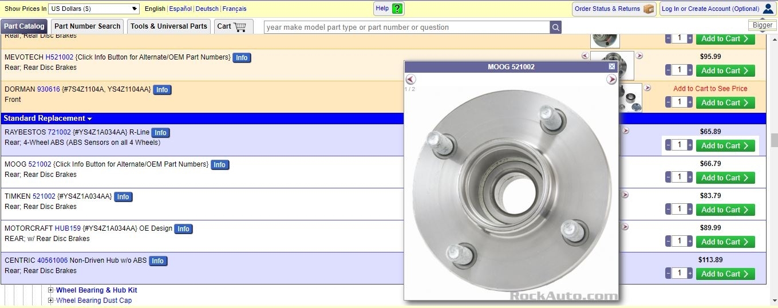The image size is (778, 308).
Task: Open Info for MEVOTECH H521002
Action: [242, 58]
